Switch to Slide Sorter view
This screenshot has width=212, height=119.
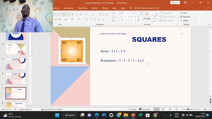click(163, 109)
